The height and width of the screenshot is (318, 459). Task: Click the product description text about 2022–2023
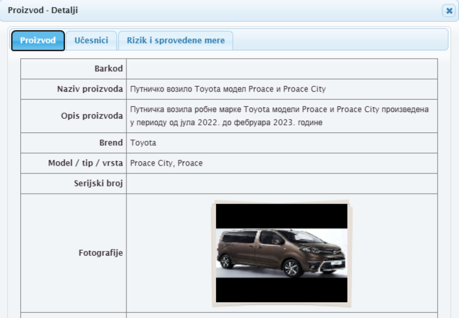point(279,116)
